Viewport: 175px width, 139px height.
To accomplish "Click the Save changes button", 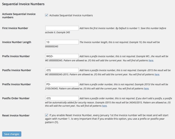I will click(x=12, y=134).
